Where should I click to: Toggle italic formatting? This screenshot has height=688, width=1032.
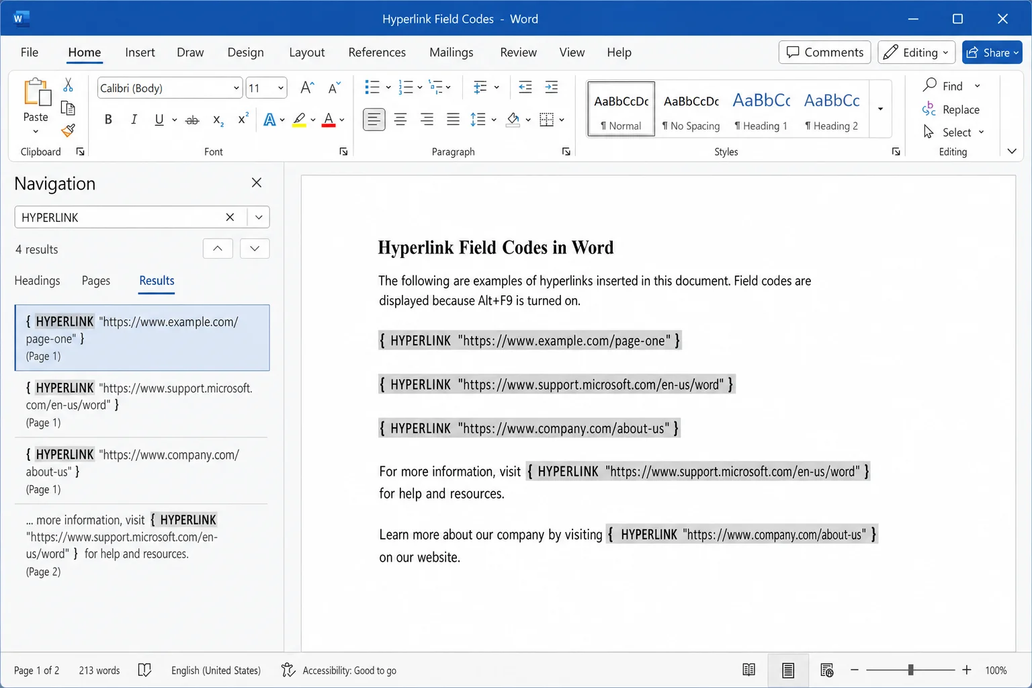click(134, 120)
